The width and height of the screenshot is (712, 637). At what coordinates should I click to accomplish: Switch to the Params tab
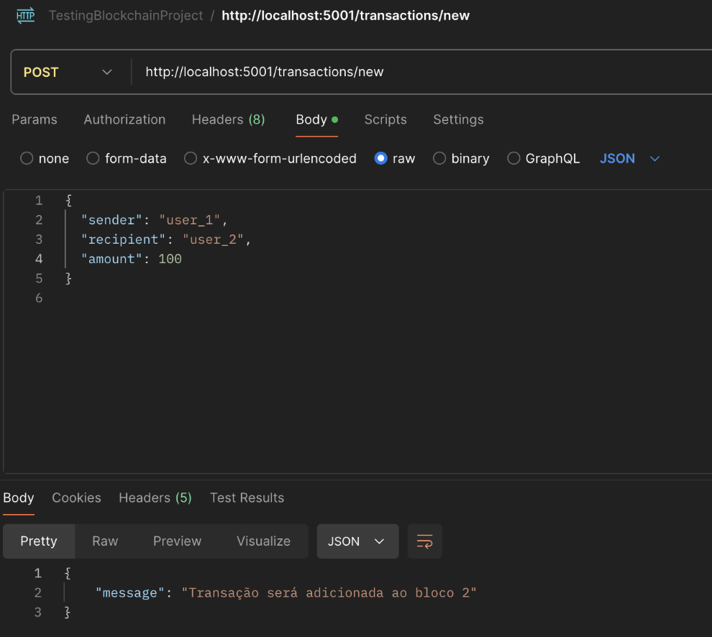35,119
